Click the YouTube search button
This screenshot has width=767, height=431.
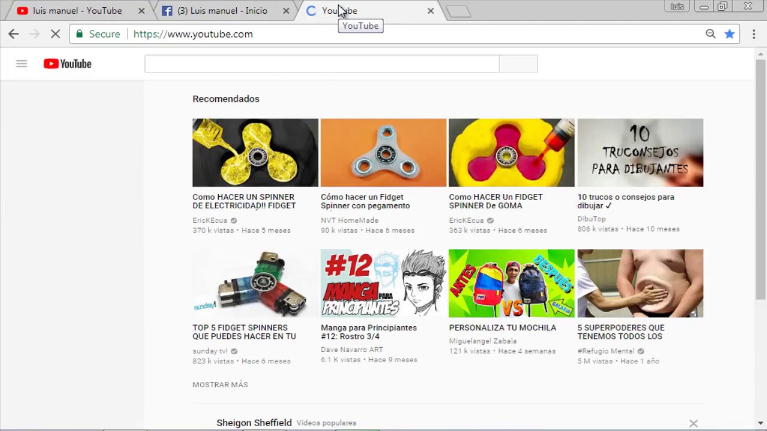click(518, 63)
